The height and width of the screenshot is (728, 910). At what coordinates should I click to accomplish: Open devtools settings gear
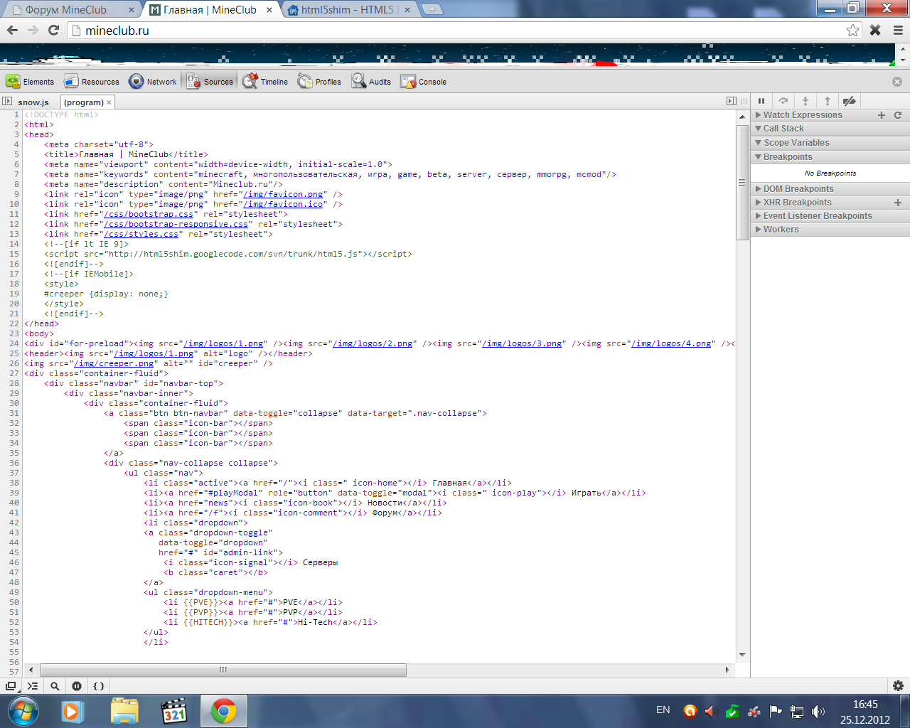click(898, 686)
